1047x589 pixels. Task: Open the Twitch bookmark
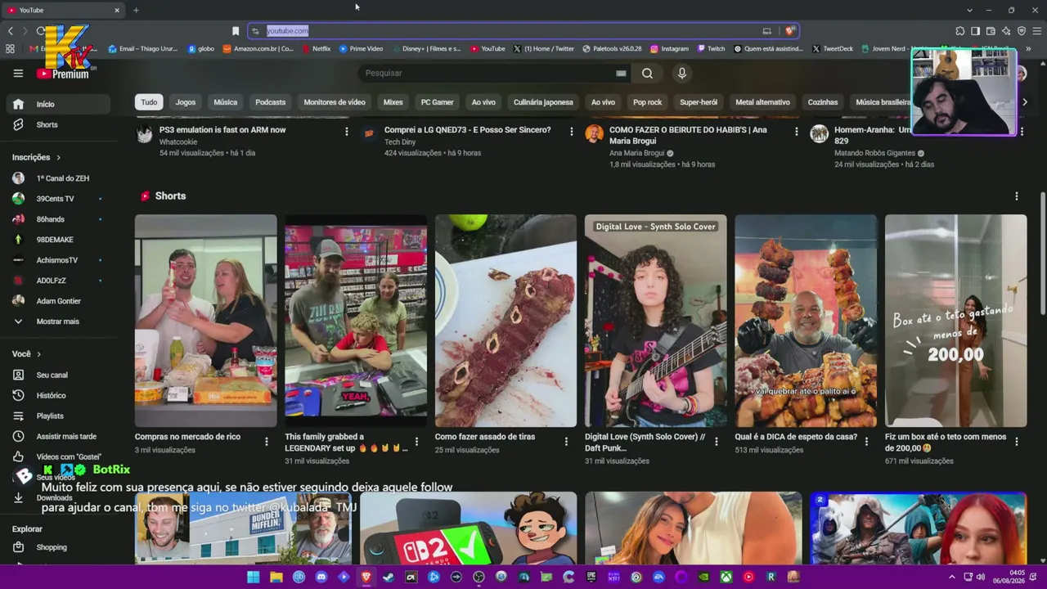click(x=711, y=49)
